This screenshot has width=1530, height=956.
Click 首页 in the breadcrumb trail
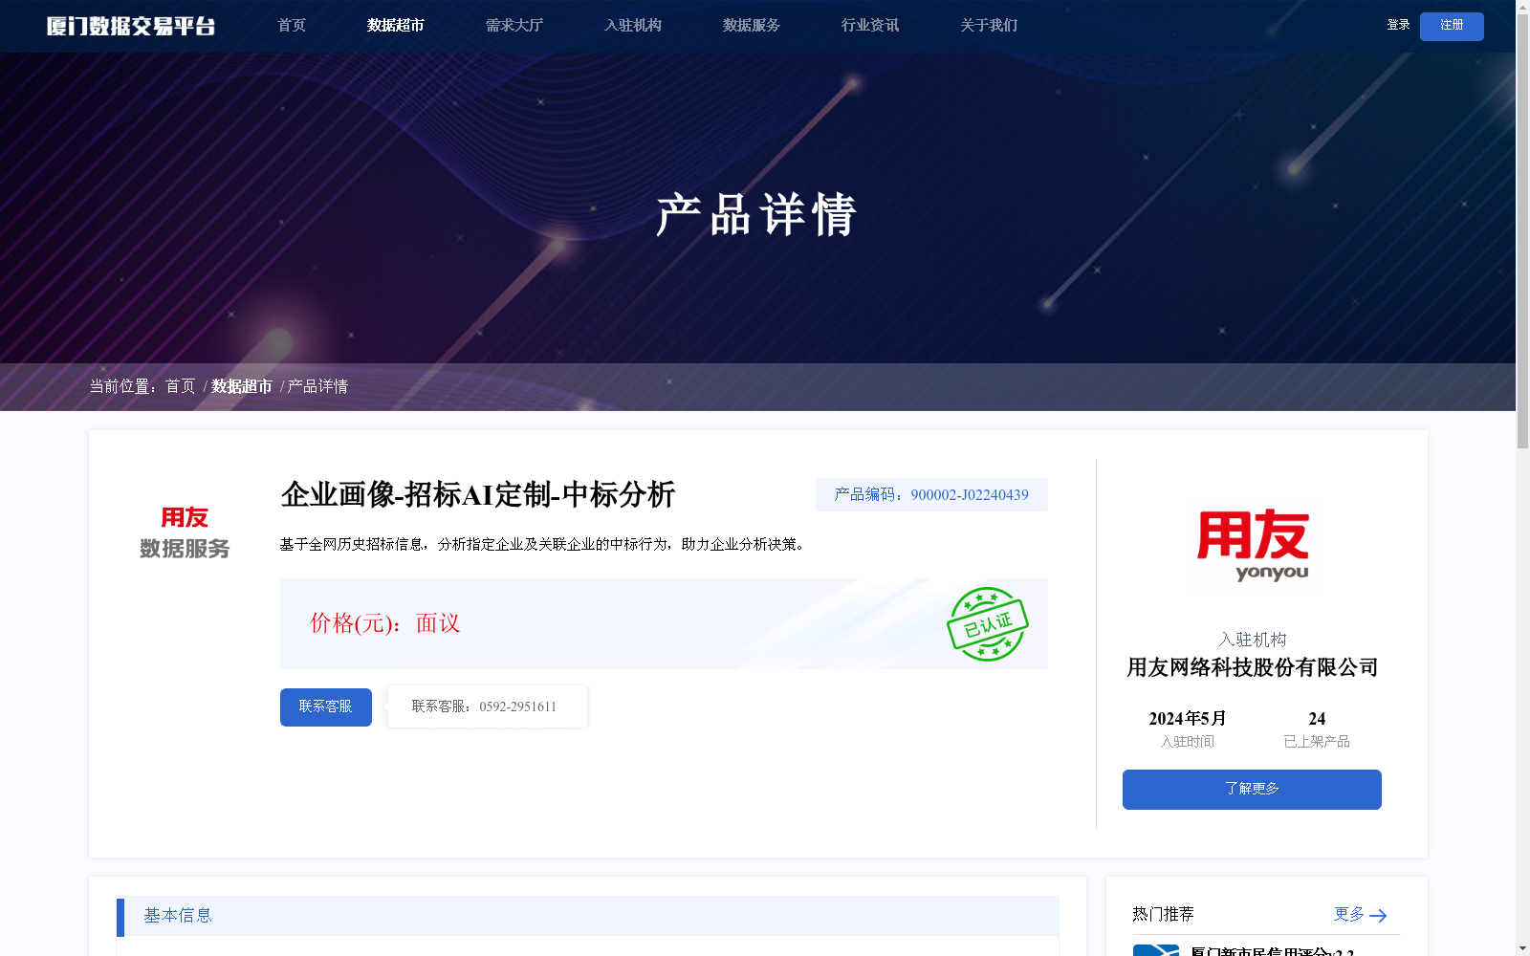(x=181, y=386)
